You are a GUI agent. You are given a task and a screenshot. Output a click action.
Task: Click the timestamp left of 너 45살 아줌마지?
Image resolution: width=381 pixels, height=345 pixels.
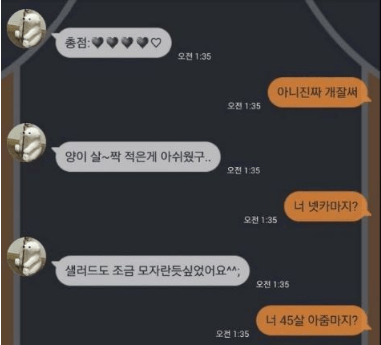click(x=233, y=334)
